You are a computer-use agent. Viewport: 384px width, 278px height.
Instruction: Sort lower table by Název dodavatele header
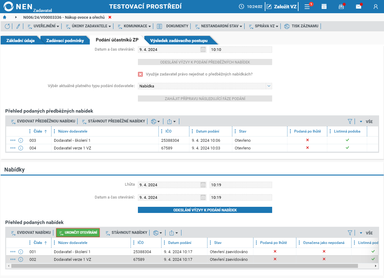(x=73, y=243)
